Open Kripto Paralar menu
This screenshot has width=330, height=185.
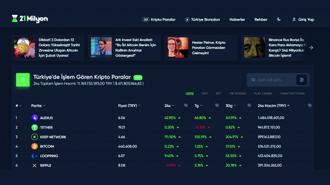point(163,19)
